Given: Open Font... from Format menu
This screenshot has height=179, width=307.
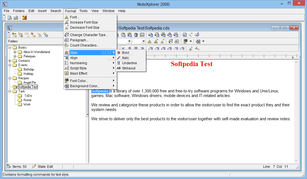Looking at the screenshot, I should pos(90,17).
